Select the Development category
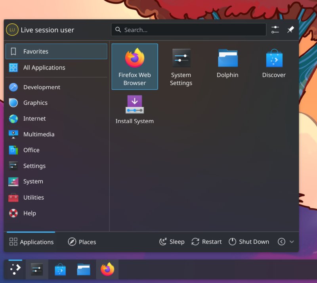317x283 pixels. [x=42, y=87]
